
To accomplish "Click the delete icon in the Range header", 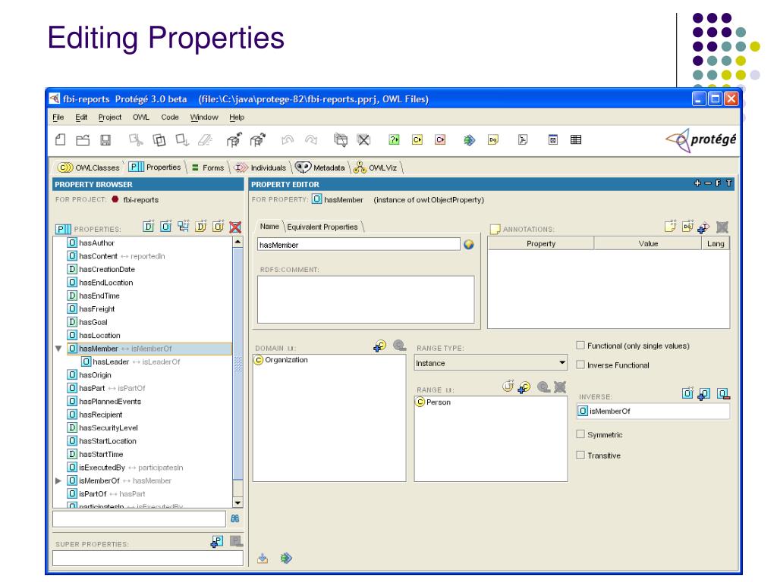I will click(560, 387).
